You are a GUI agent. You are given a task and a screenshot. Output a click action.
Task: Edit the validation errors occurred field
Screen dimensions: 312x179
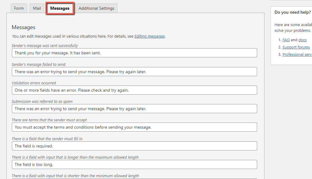pyautogui.click(x=134, y=90)
